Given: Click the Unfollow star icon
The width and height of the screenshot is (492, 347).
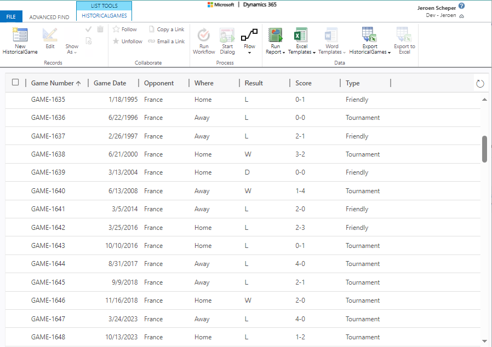Looking at the screenshot, I should [x=116, y=41].
